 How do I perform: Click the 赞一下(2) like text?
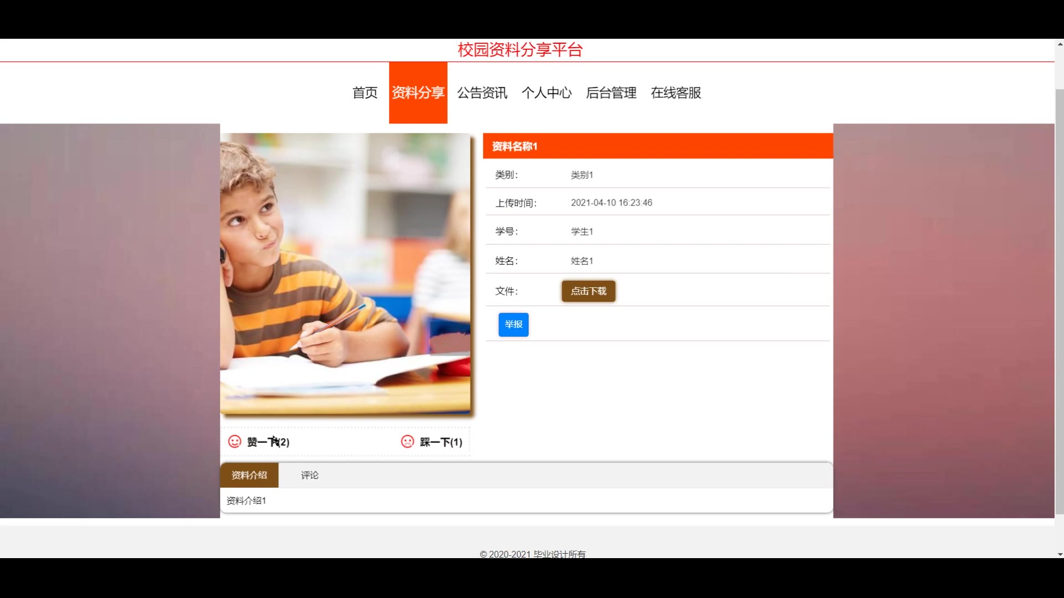pyautogui.click(x=268, y=442)
